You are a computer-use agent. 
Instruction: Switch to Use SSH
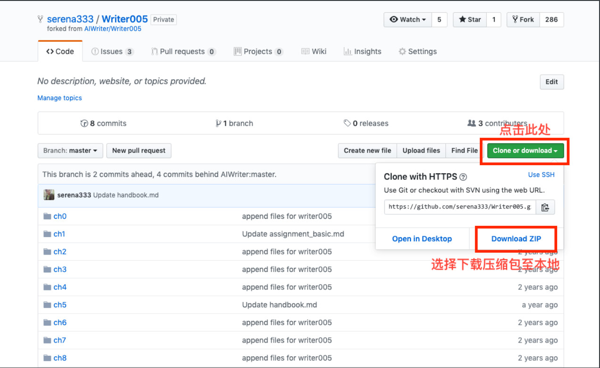(542, 175)
